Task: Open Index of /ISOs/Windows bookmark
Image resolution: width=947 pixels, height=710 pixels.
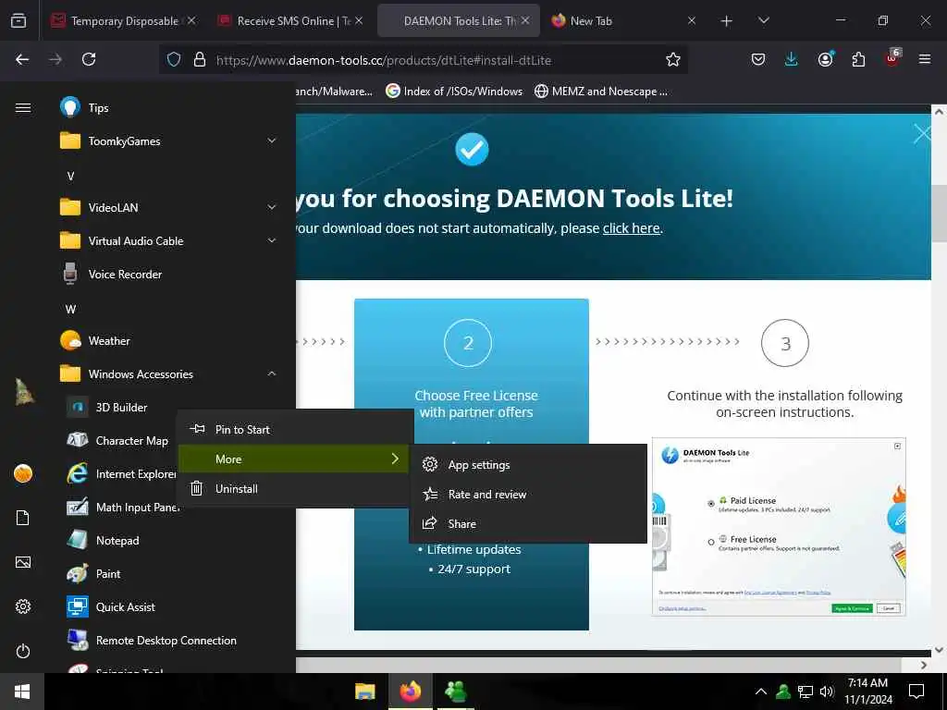Action: [454, 92]
